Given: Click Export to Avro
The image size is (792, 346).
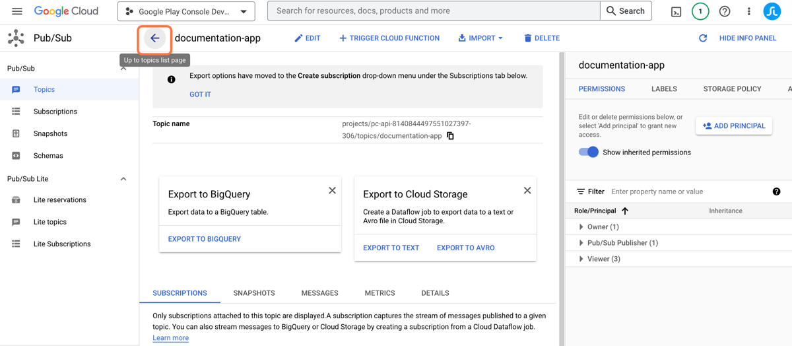Looking at the screenshot, I should click(466, 248).
